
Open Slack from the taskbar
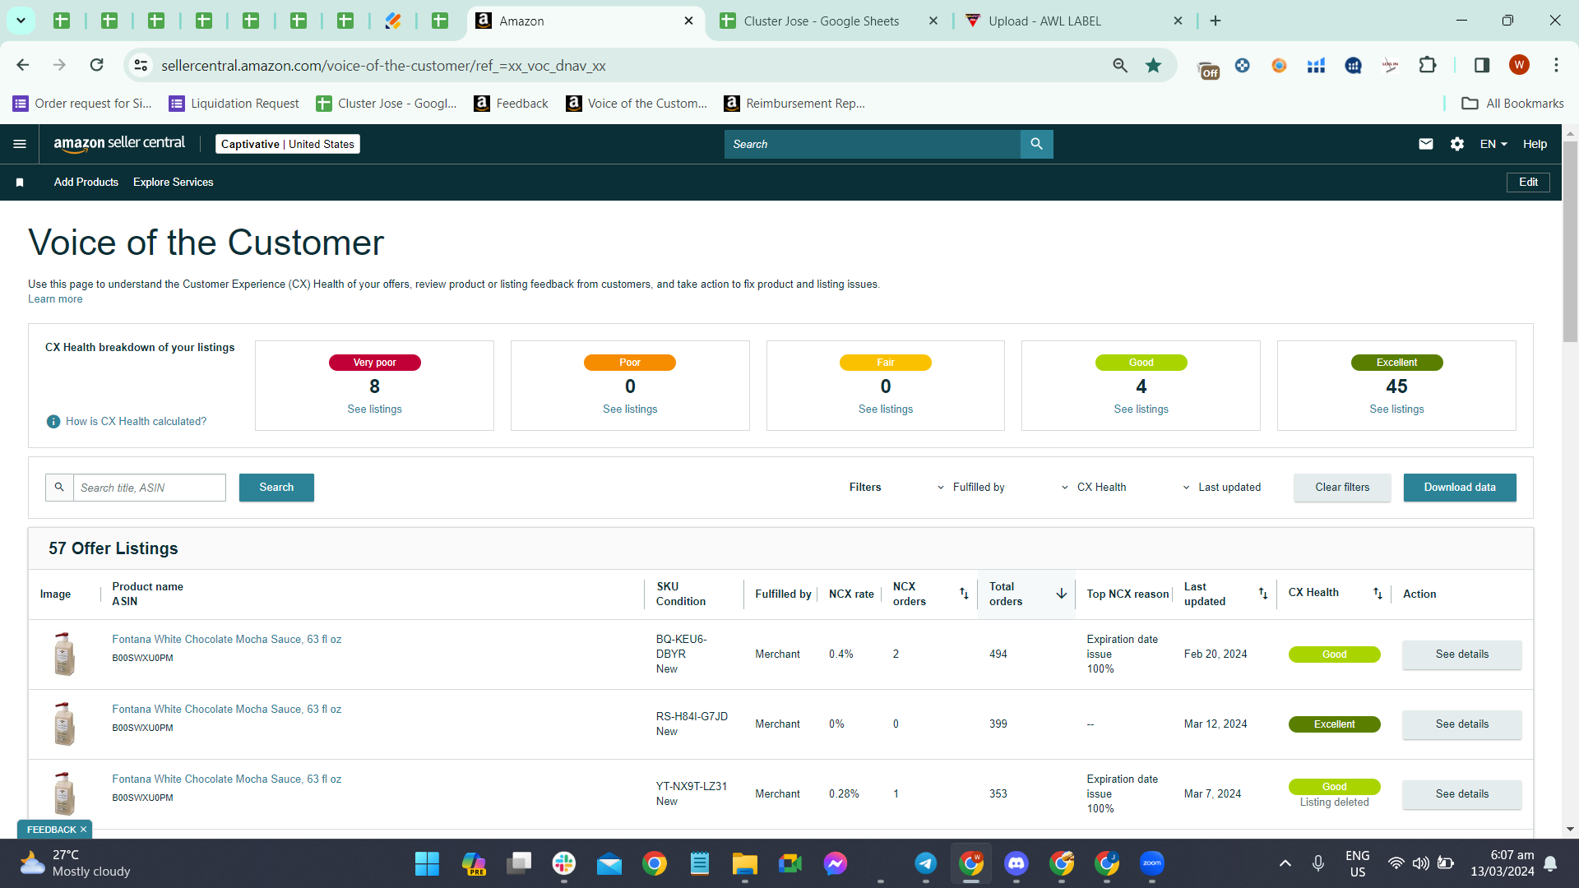(x=564, y=863)
